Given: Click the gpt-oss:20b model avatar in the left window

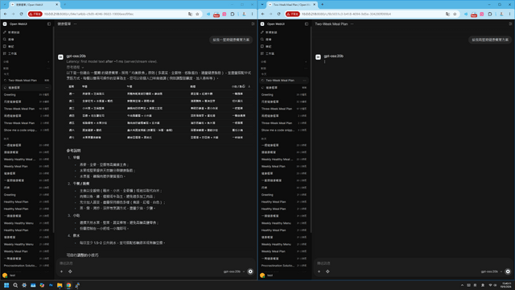Looking at the screenshot, I should pos(61,57).
